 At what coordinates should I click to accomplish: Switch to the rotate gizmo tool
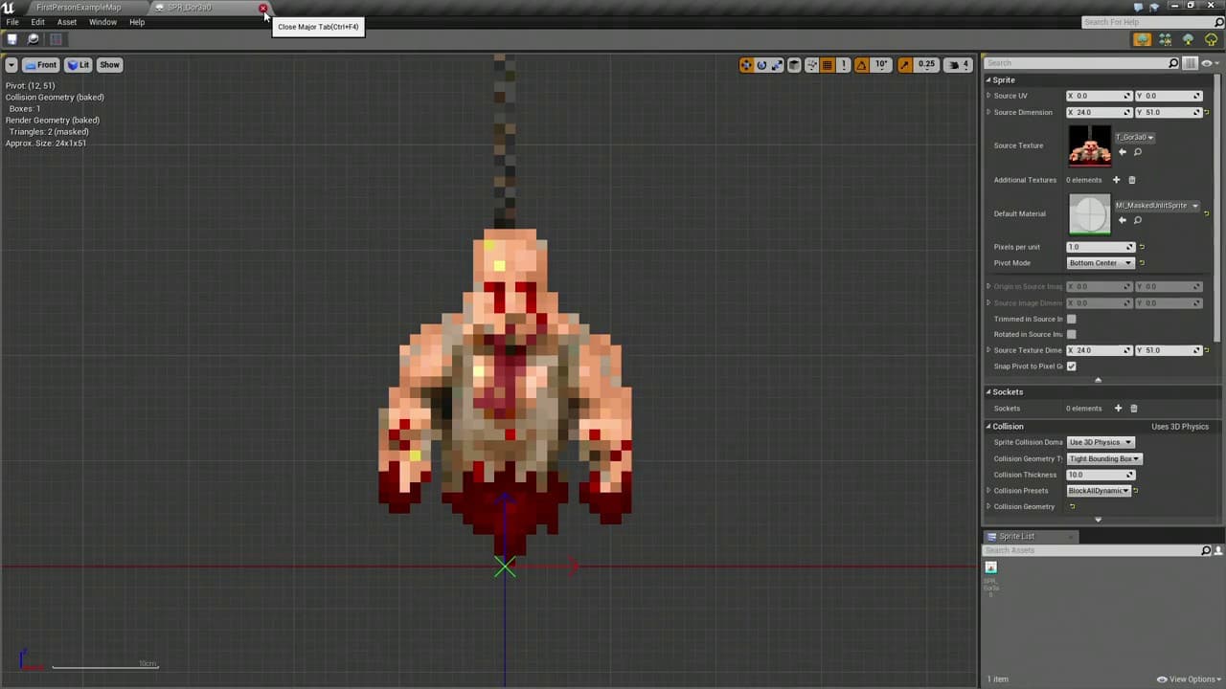pos(761,64)
